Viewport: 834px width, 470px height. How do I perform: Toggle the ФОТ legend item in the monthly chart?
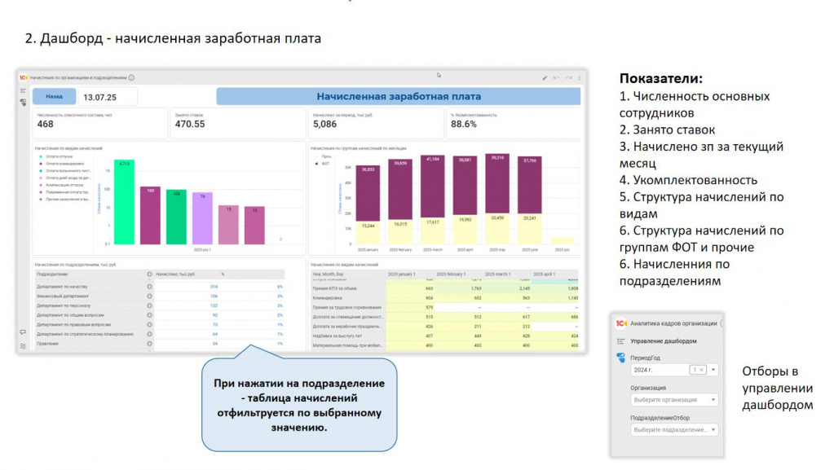322,164
